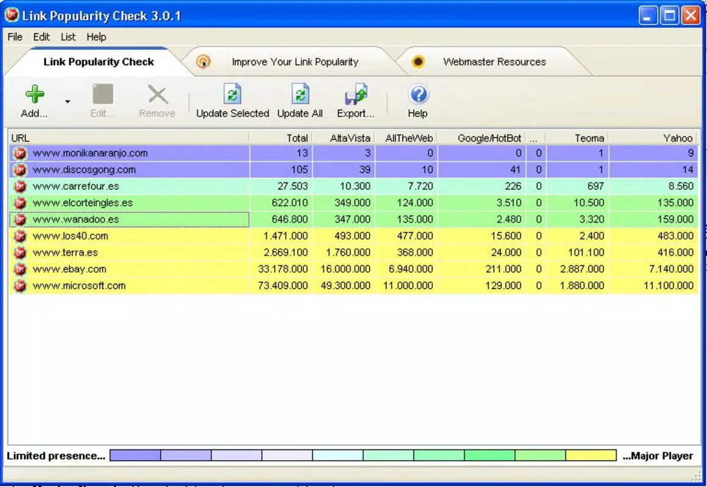Open the Add button dropdown arrow
This screenshot has width=707, height=487.
coord(67,102)
